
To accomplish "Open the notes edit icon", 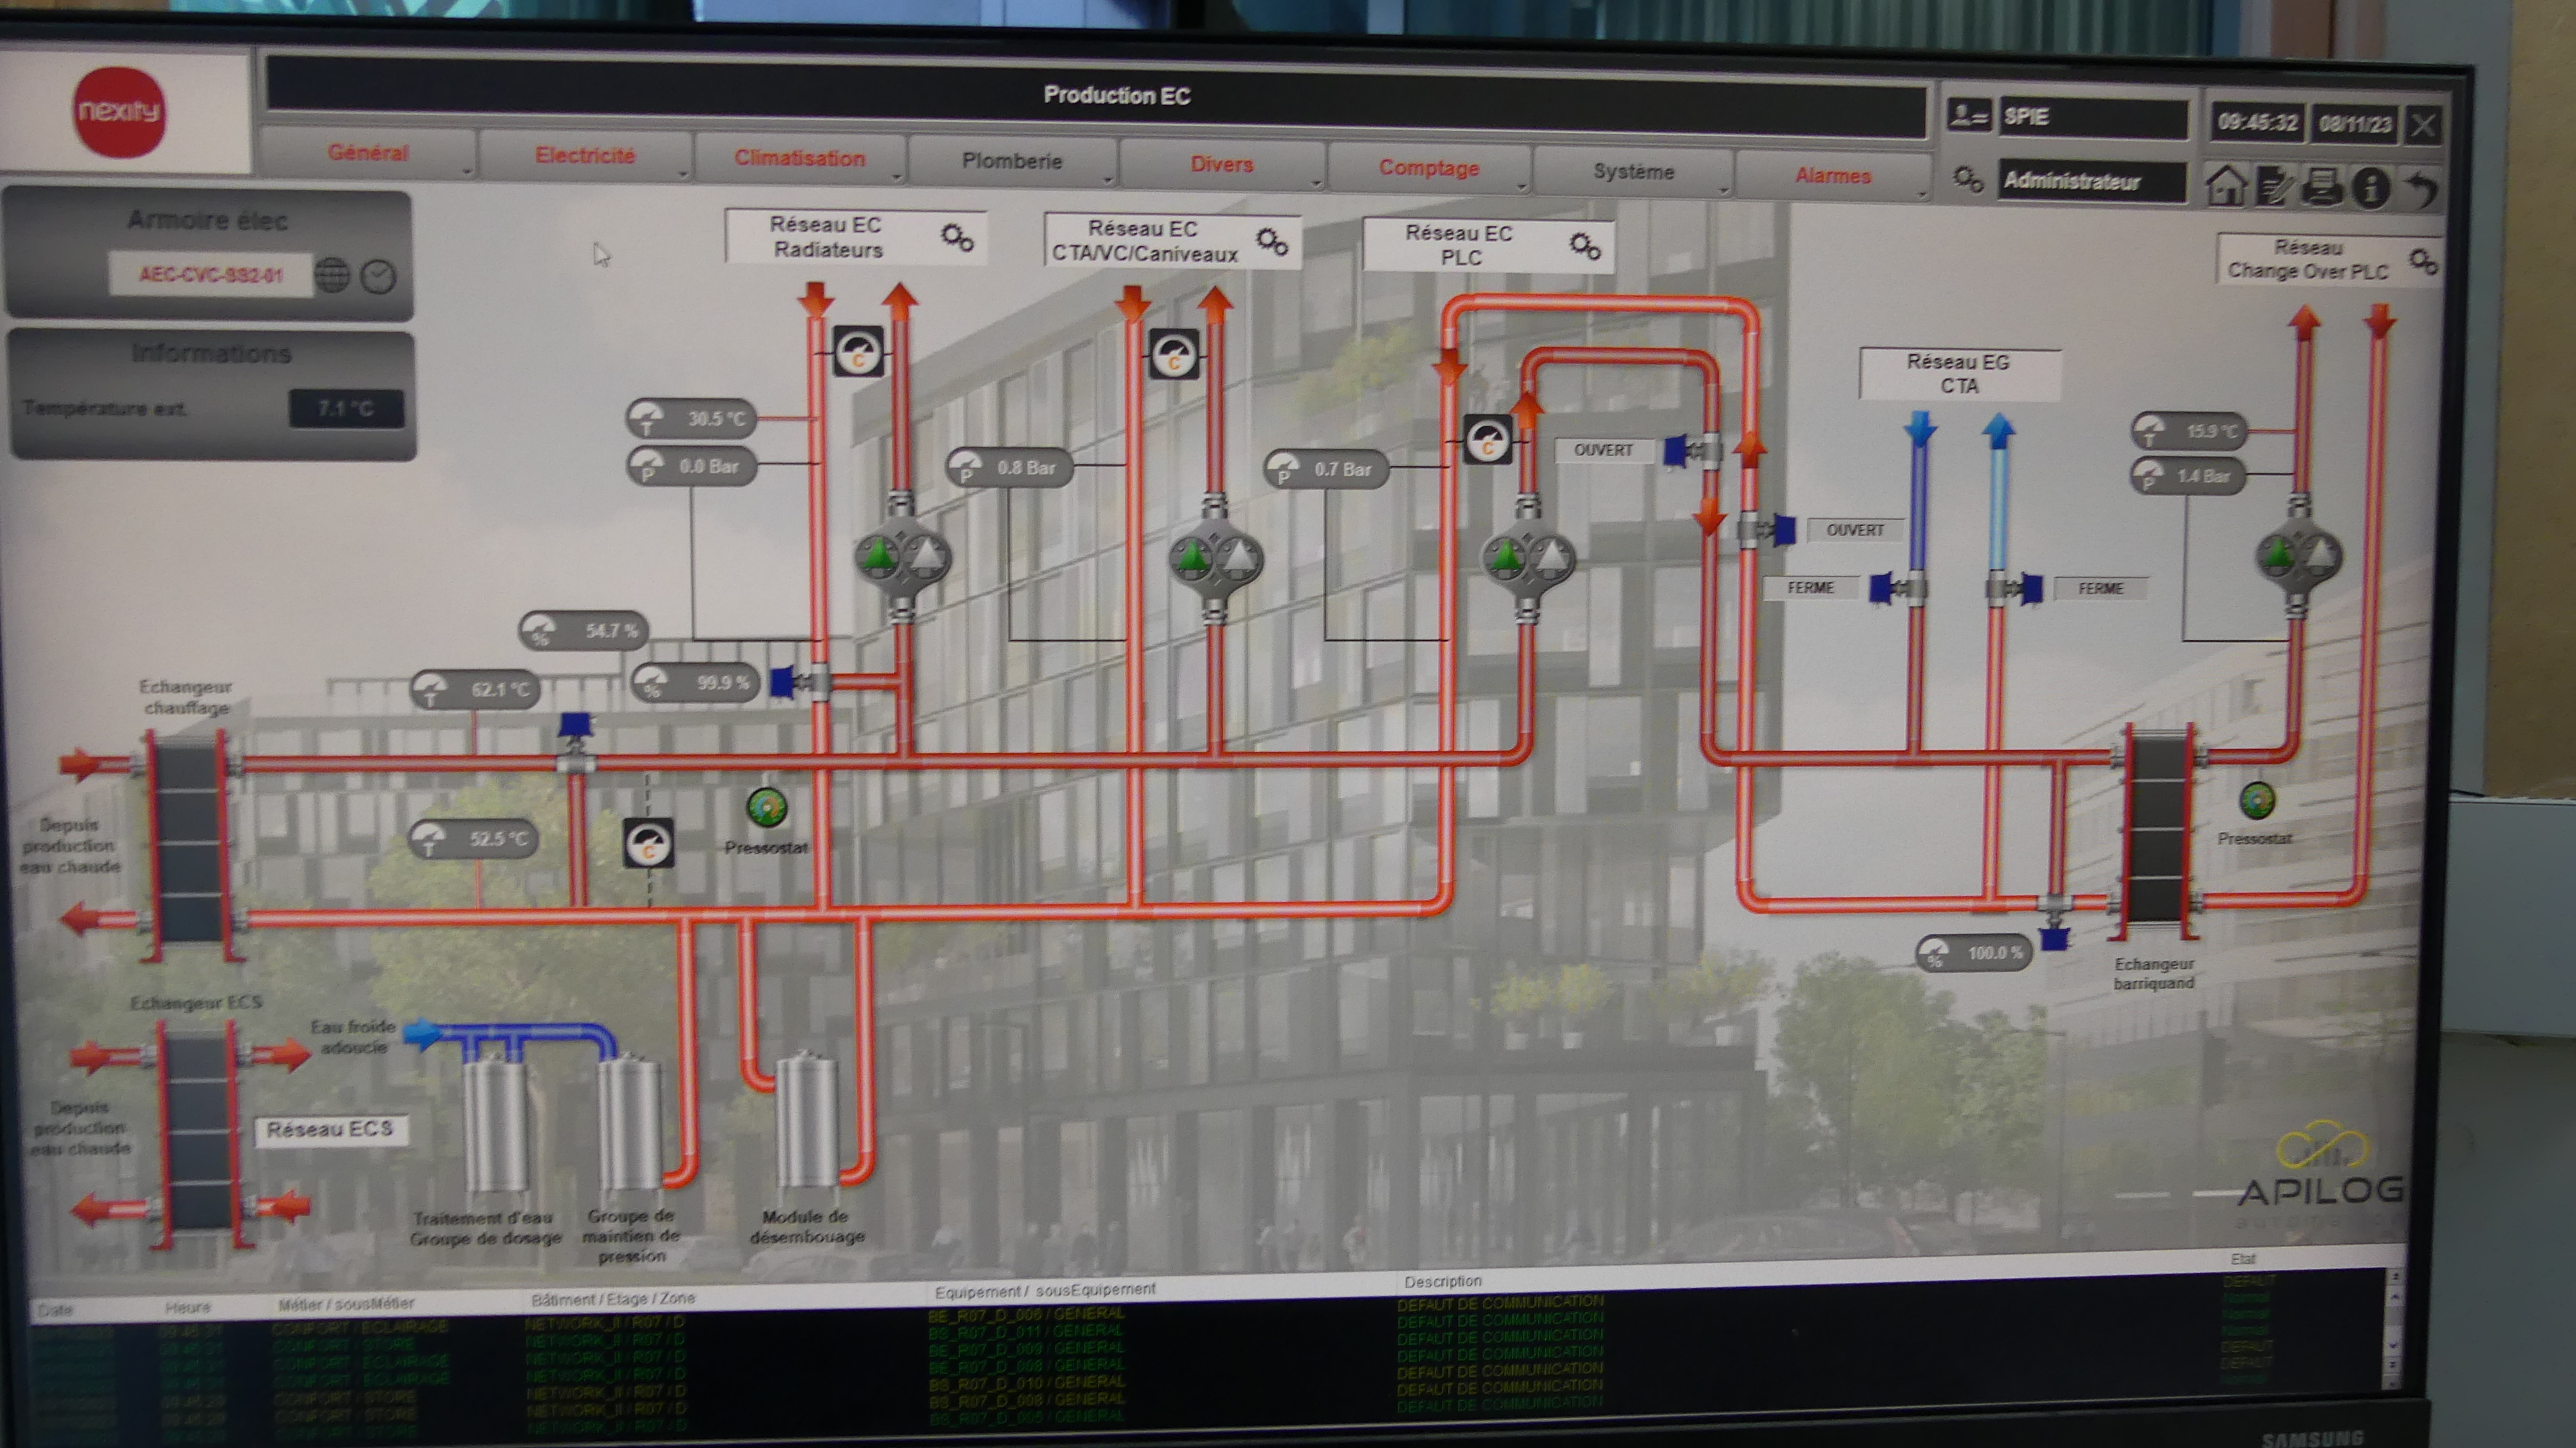I will click(2274, 186).
